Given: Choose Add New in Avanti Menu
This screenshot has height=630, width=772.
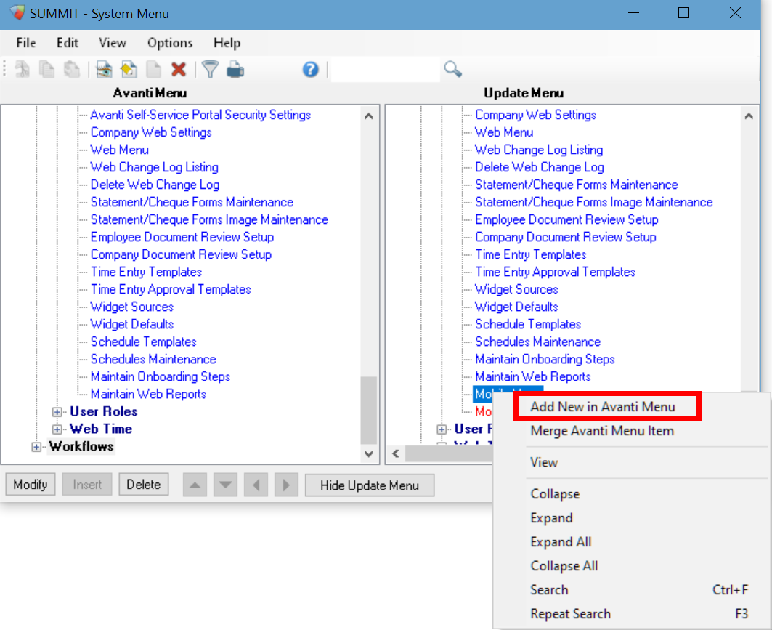Looking at the screenshot, I should pyautogui.click(x=603, y=407).
